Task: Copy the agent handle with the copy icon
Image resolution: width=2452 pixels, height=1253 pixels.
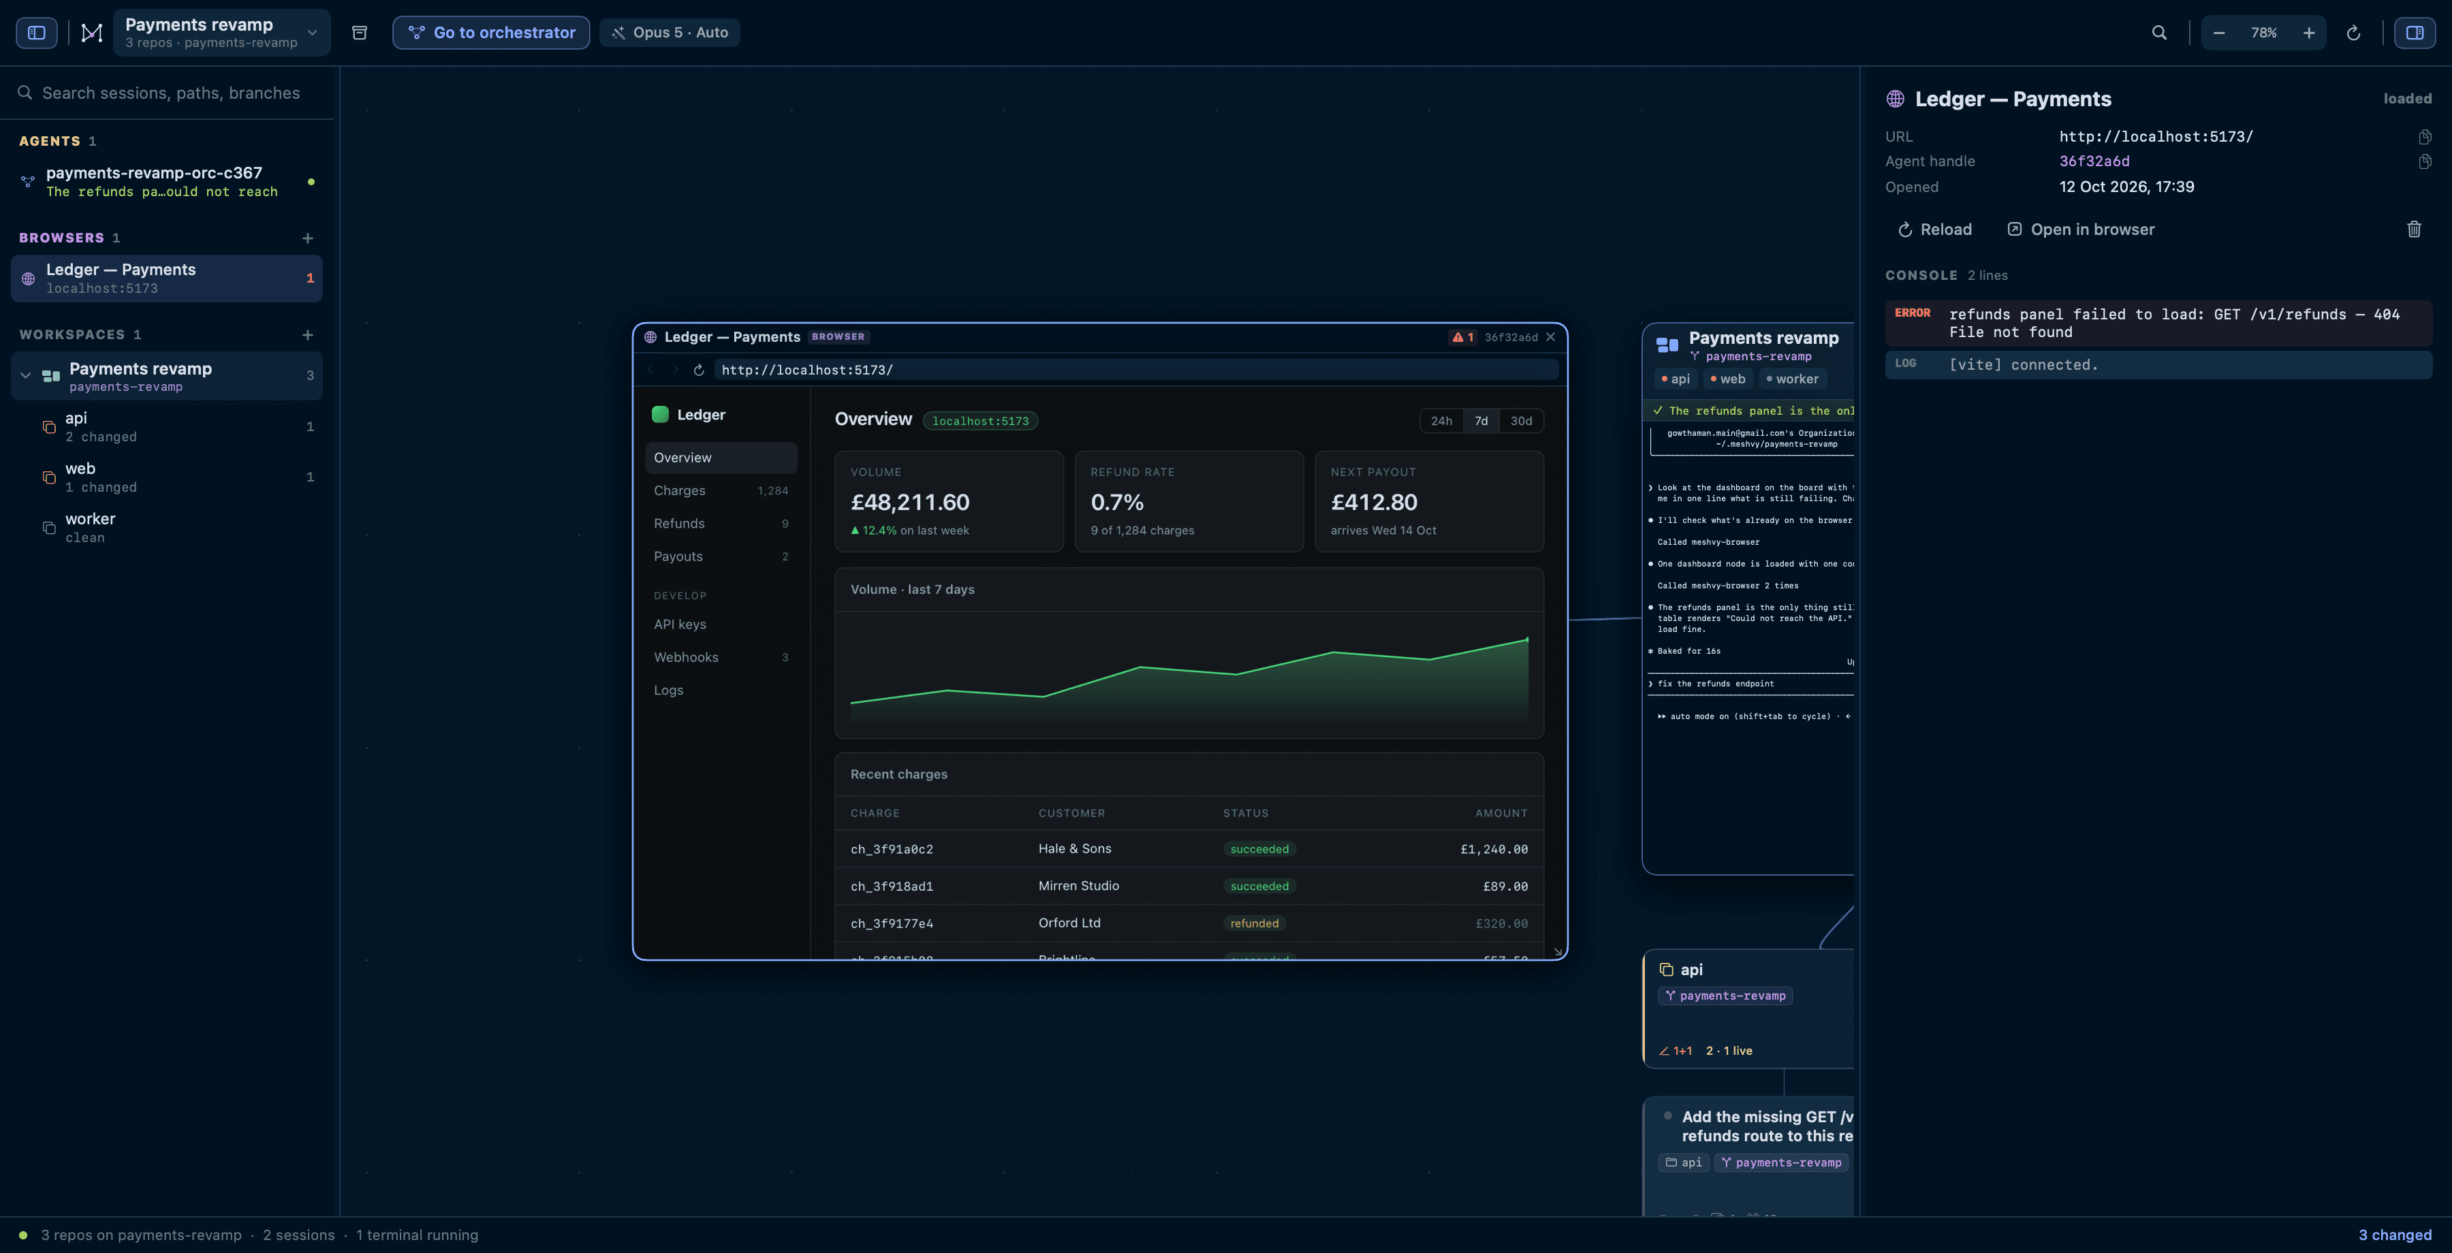Action: [2424, 162]
